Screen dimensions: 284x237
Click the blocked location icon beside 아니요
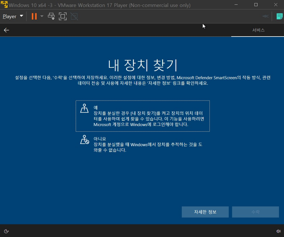click(85, 140)
